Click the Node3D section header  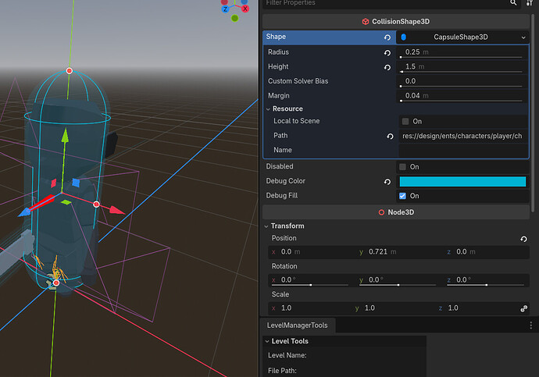pos(395,212)
